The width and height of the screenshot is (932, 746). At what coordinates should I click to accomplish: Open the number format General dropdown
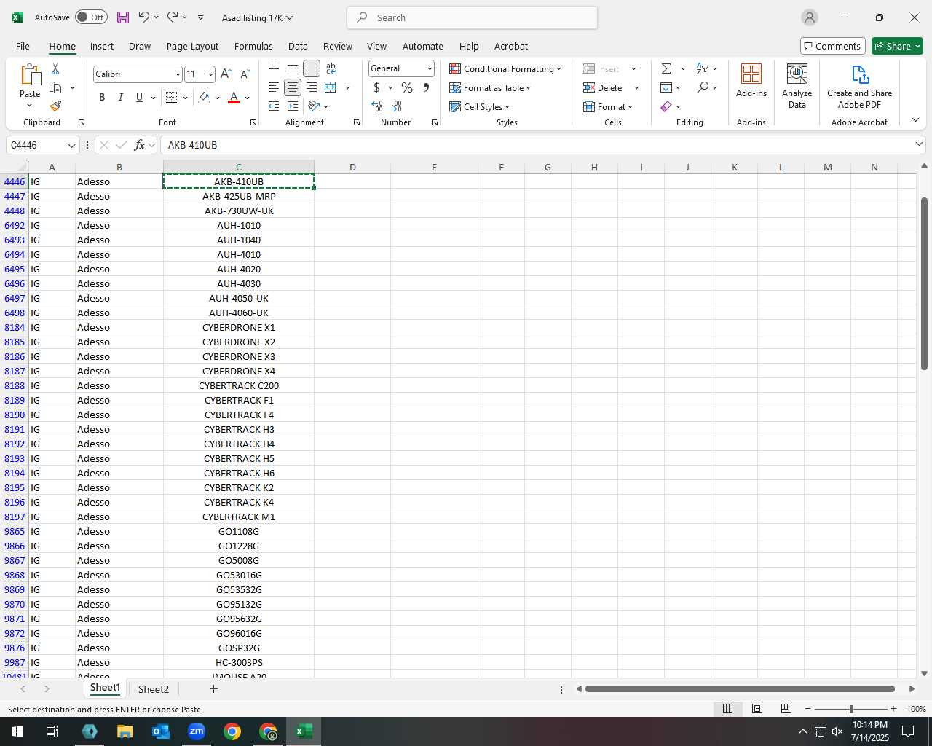tap(430, 68)
